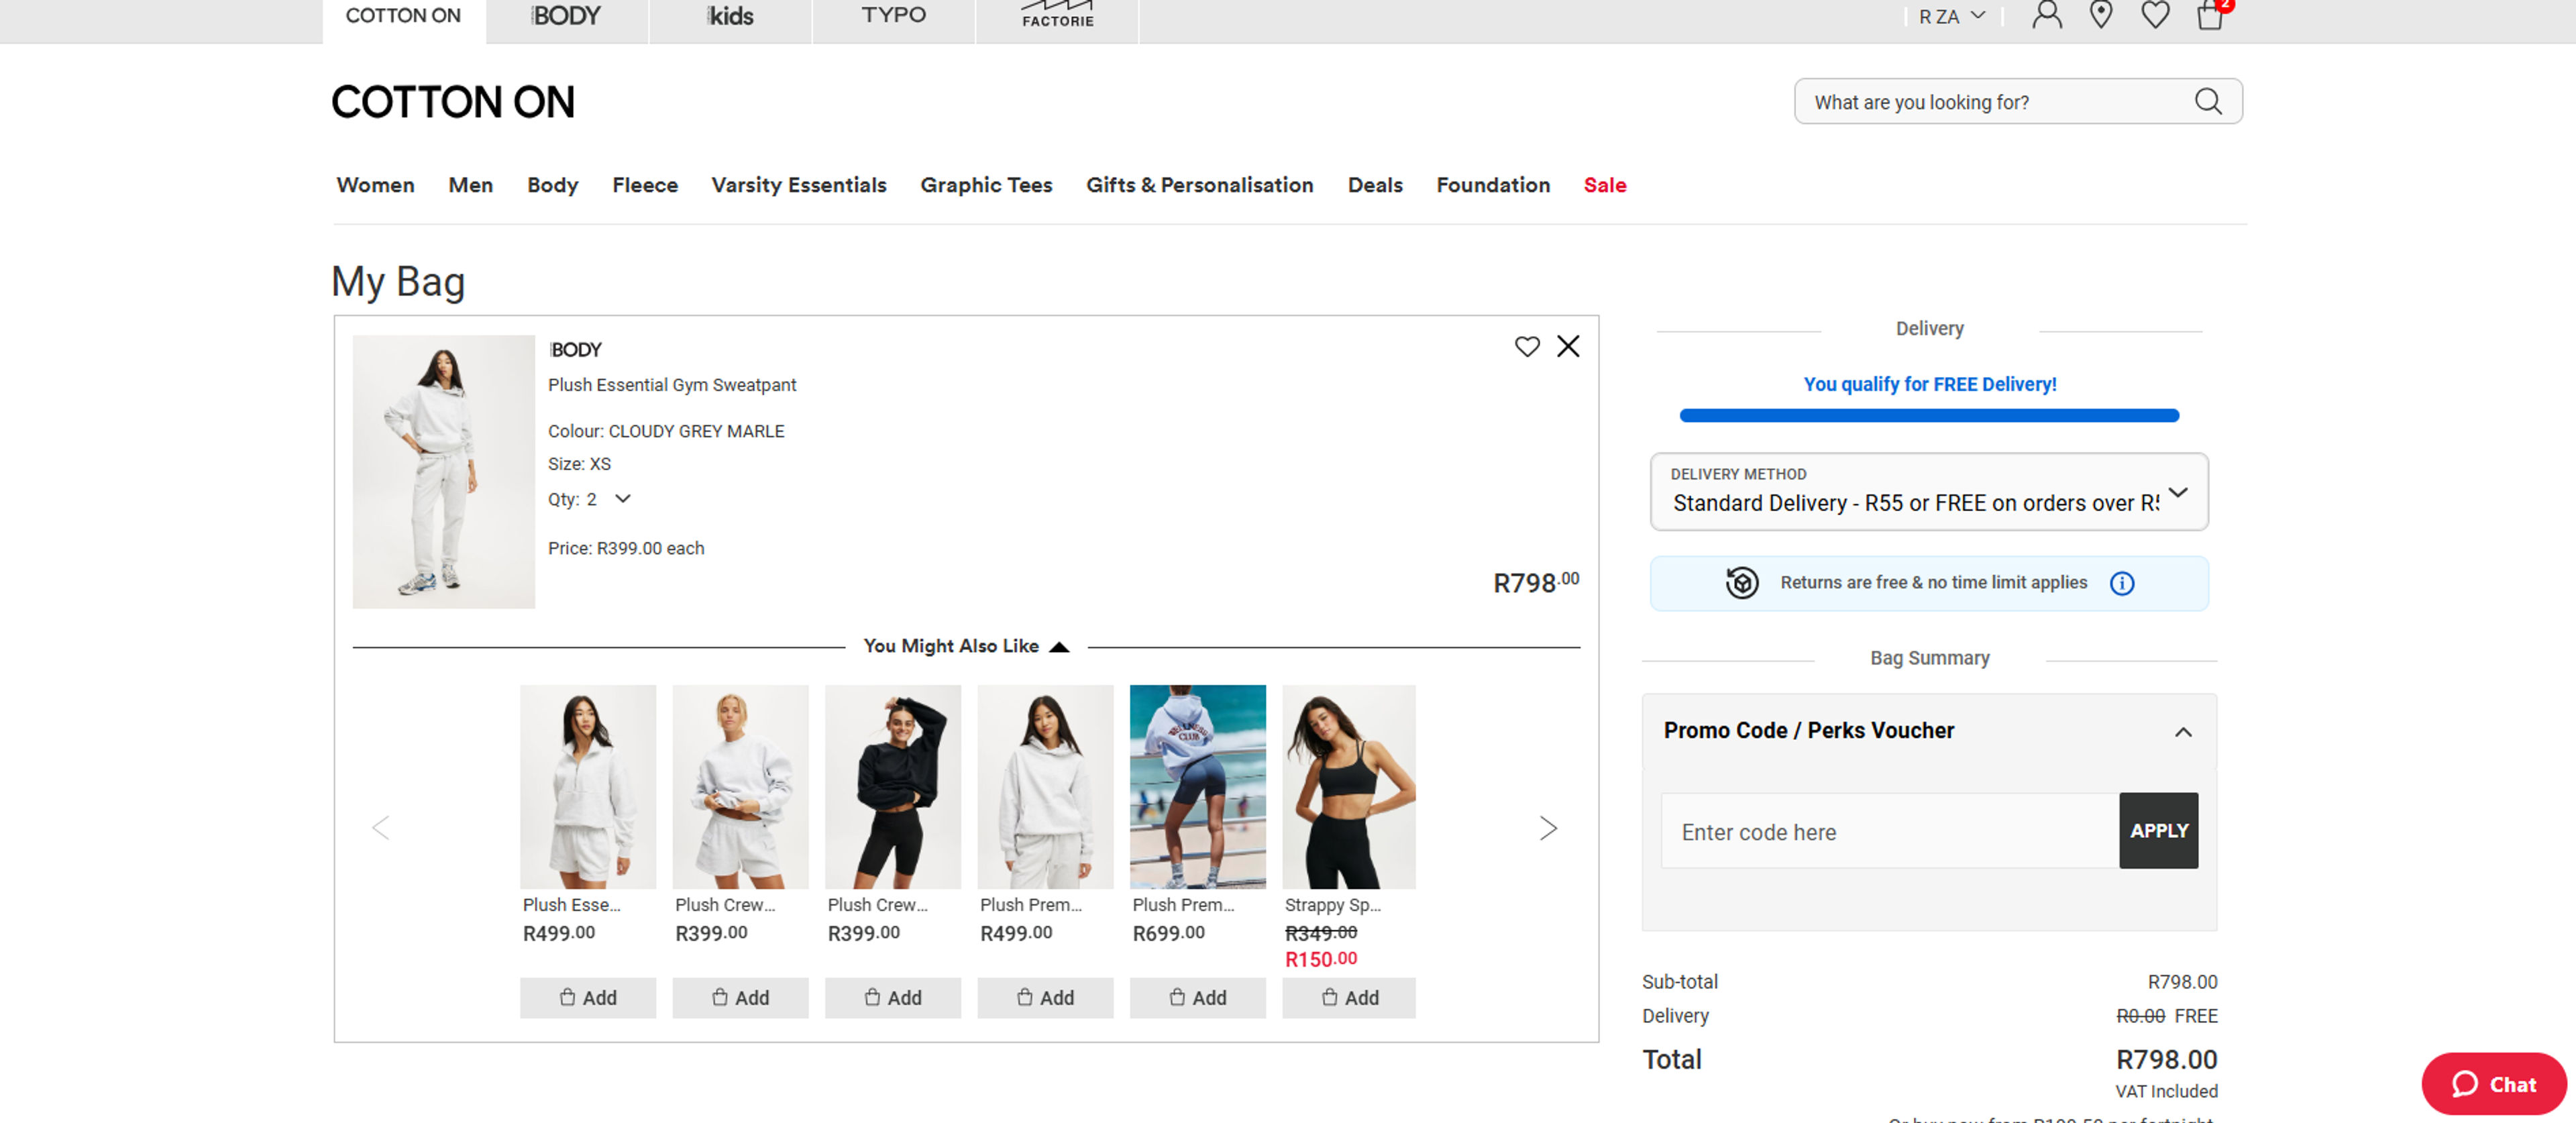
Task: Open the Chat widget
Action: 2493,1084
